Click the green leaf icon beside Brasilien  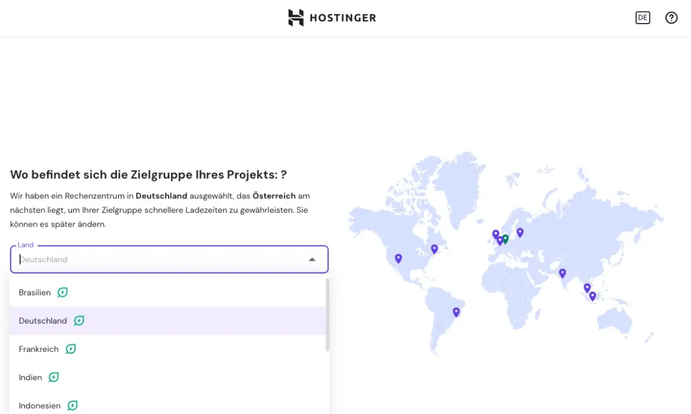[x=63, y=293]
